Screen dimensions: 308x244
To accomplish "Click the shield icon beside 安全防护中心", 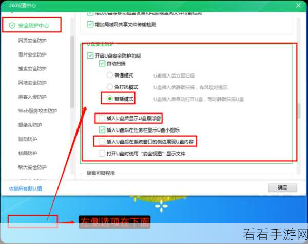I will tap(12, 25).
